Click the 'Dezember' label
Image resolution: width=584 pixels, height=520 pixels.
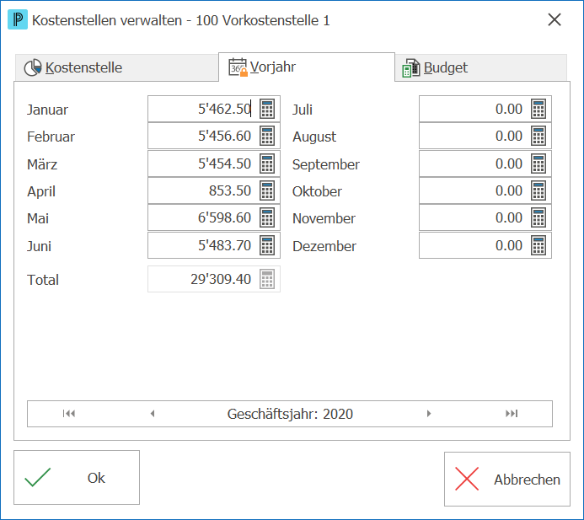click(x=324, y=246)
